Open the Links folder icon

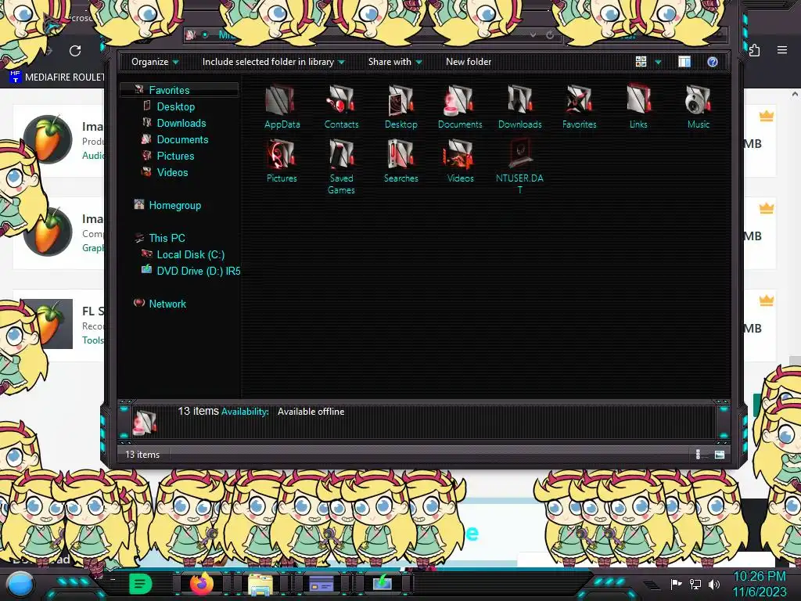pos(638,106)
